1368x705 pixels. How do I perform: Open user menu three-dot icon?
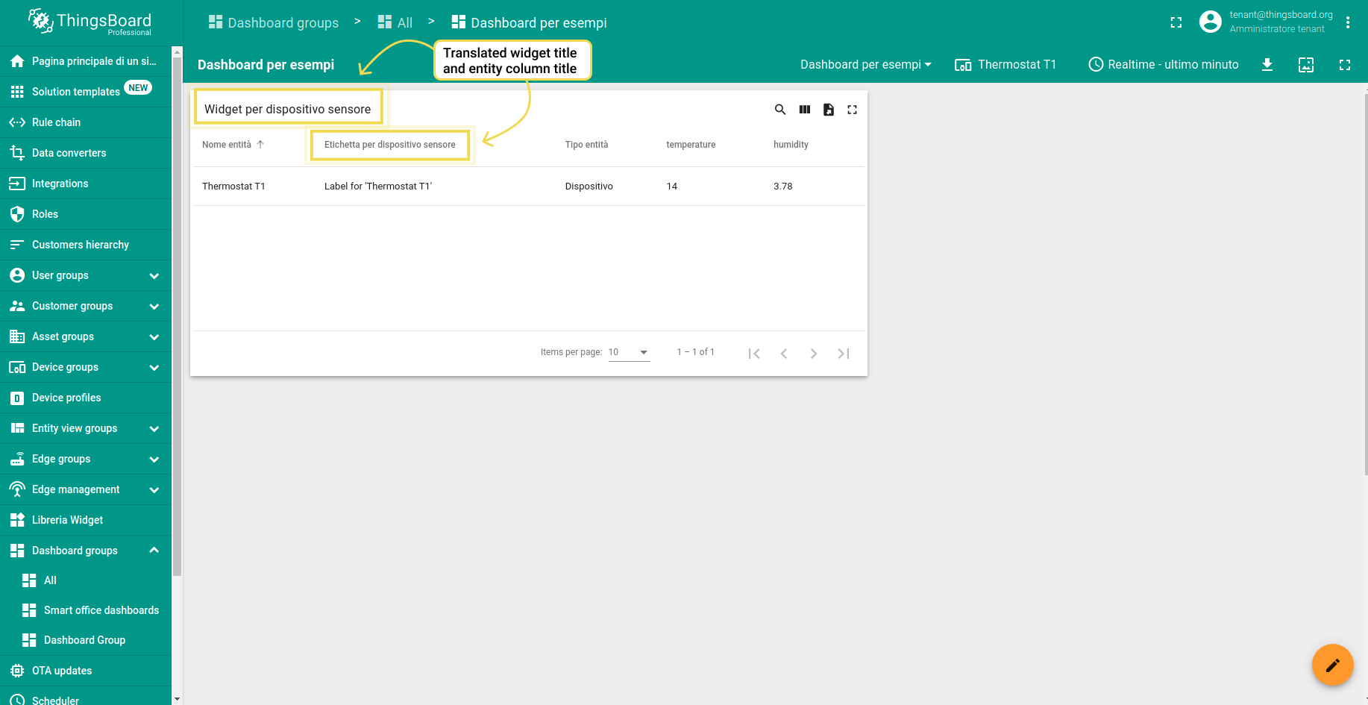(x=1347, y=22)
